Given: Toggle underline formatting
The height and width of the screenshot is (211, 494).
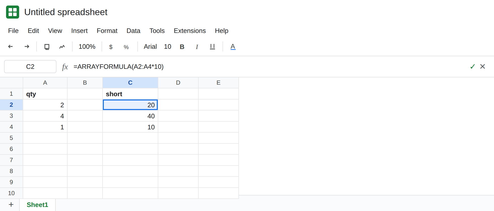Looking at the screenshot, I should click(212, 47).
